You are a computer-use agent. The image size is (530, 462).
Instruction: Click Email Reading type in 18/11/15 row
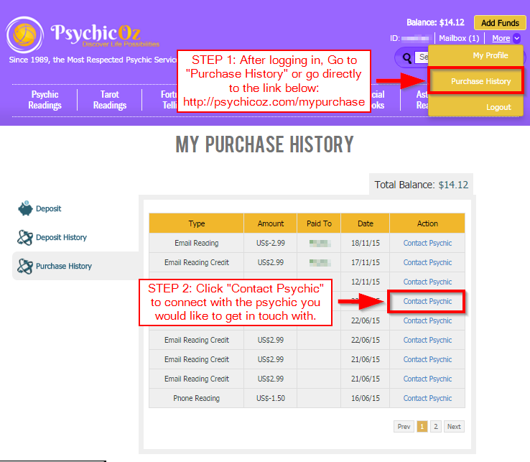196,243
